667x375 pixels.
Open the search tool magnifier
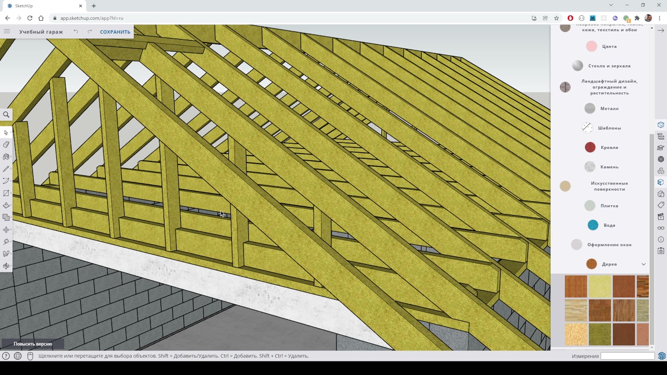click(6, 115)
